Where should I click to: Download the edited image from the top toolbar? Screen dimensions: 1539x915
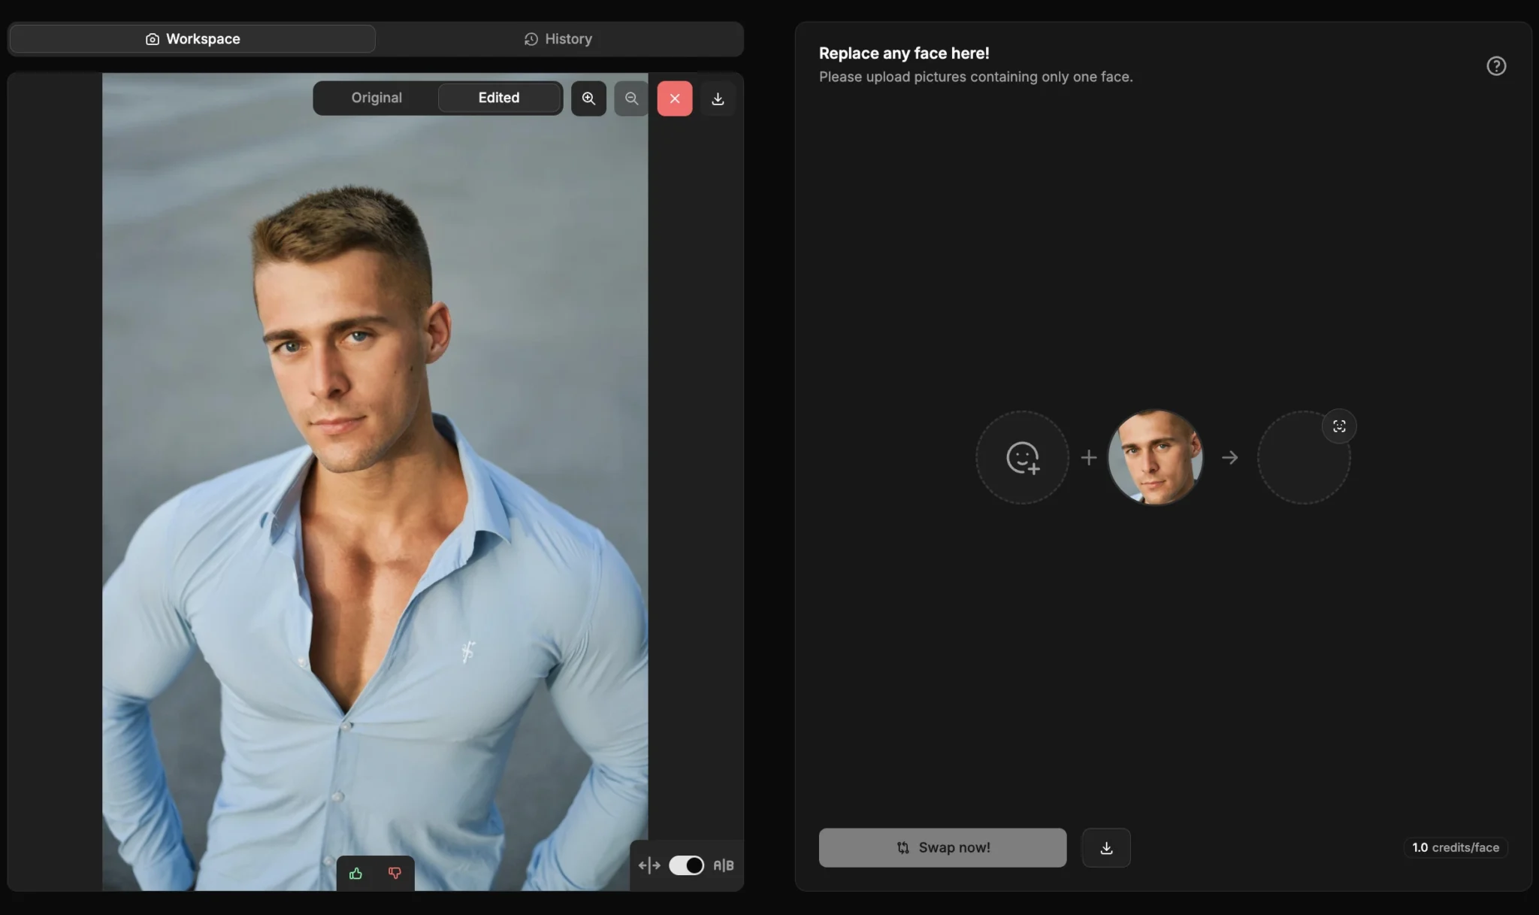(718, 98)
